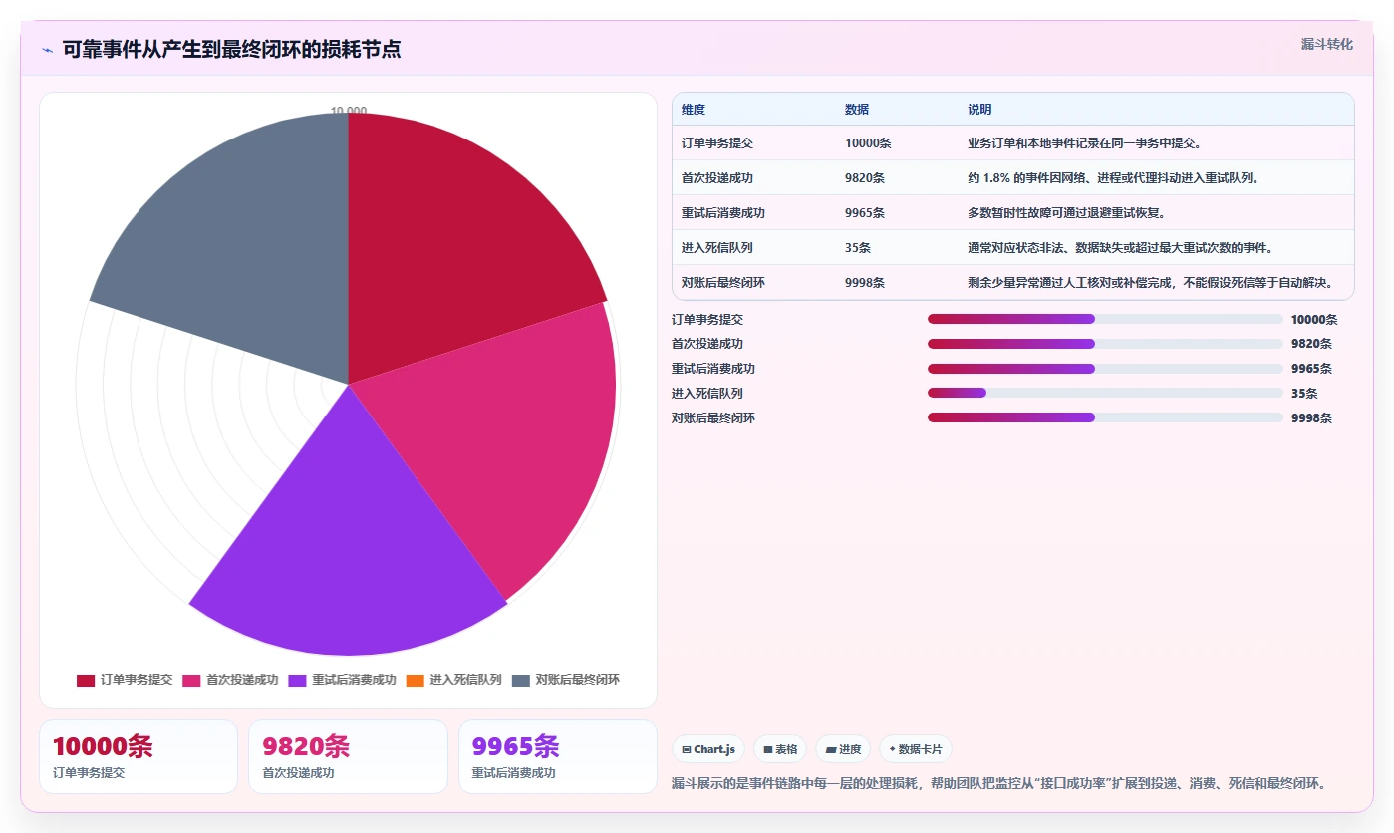Click the Chart.js chip
The image size is (1394, 833).
[x=708, y=749]
